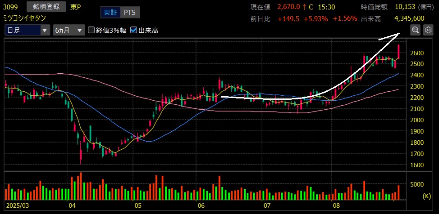
Task: Click the dropdown arrow on the 日足 selector
Action: 44,30
